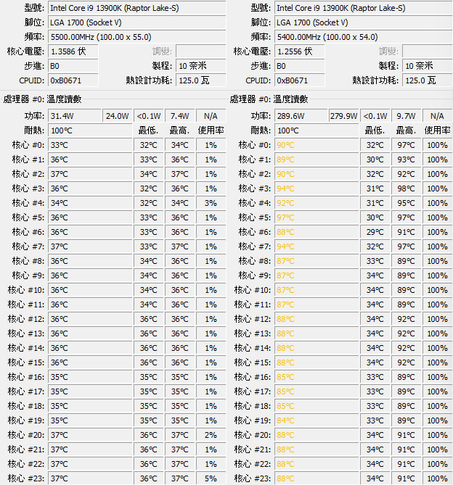This screenshot has height=485, width=453.
Task: Click right panel core #6 minimum 29°C
Action: (x=375, y=232)
